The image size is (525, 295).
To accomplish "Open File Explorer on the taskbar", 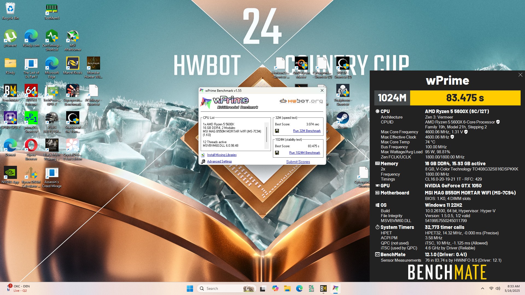I will pyautogui.click(x=287, y=288).
